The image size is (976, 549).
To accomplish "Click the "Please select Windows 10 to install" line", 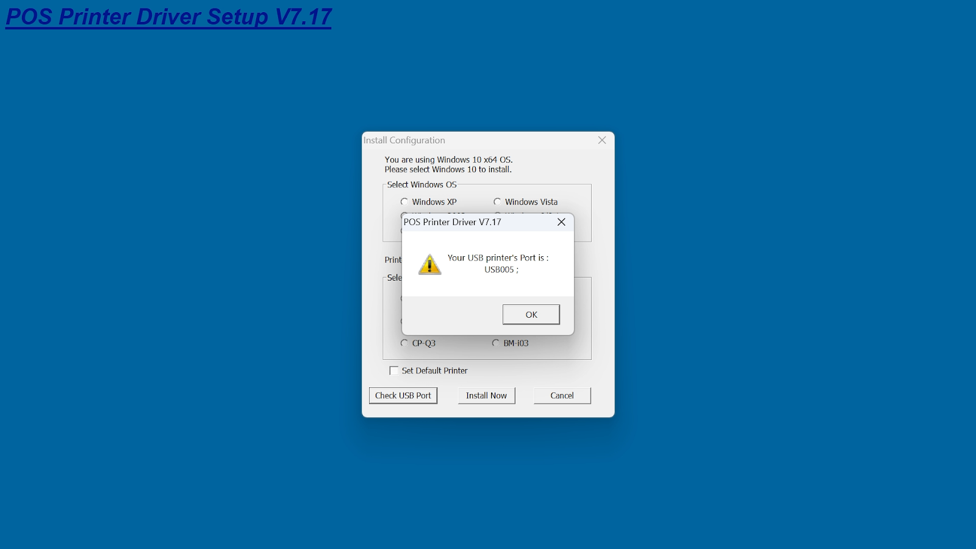I will coord(448,170).
